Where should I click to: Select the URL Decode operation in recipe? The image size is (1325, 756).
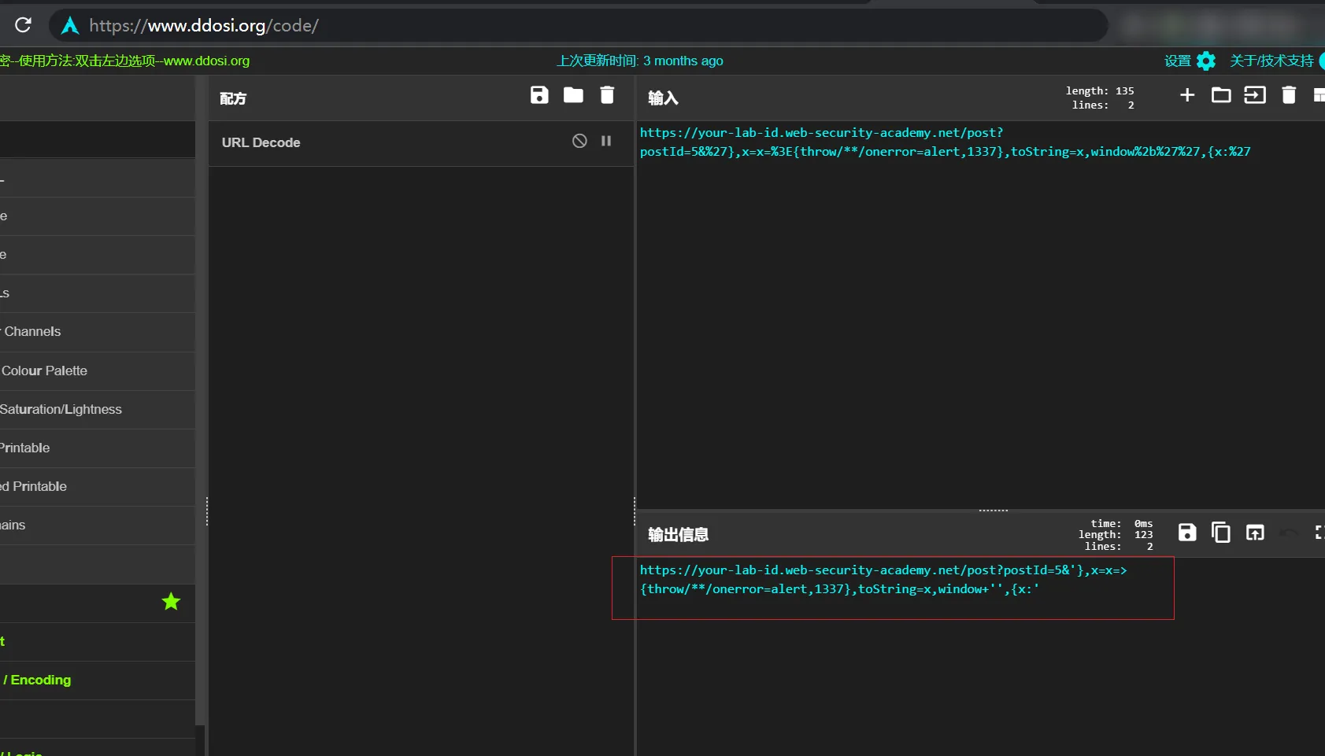click(421, 143)
